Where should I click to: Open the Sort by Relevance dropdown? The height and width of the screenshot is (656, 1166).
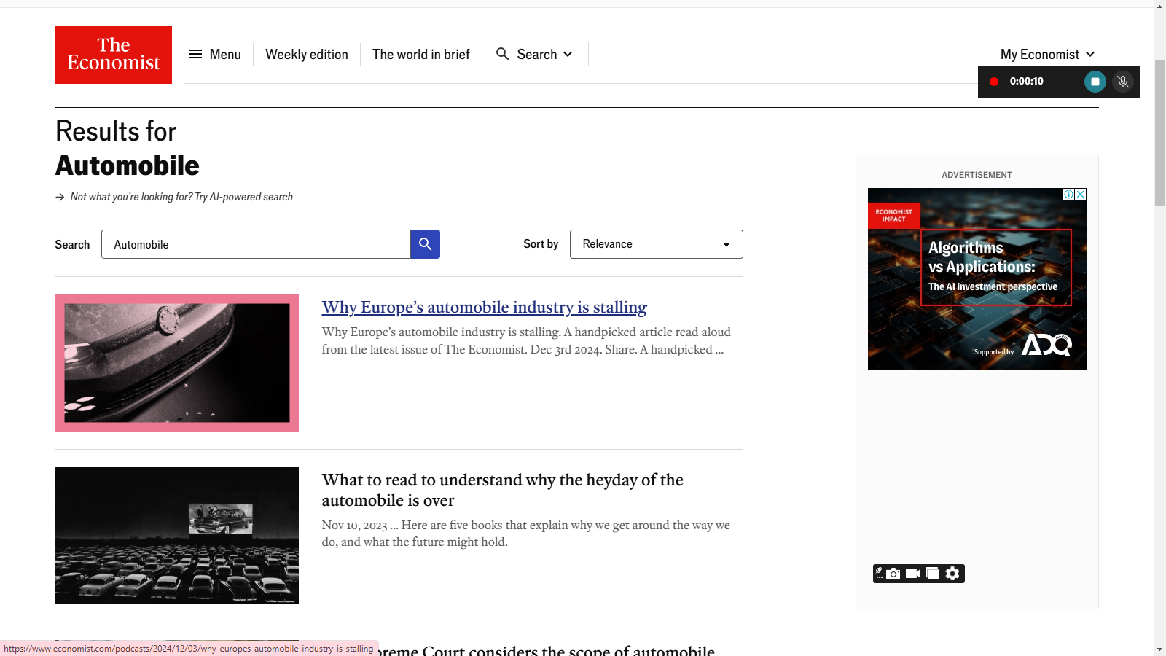coord(656,244)
